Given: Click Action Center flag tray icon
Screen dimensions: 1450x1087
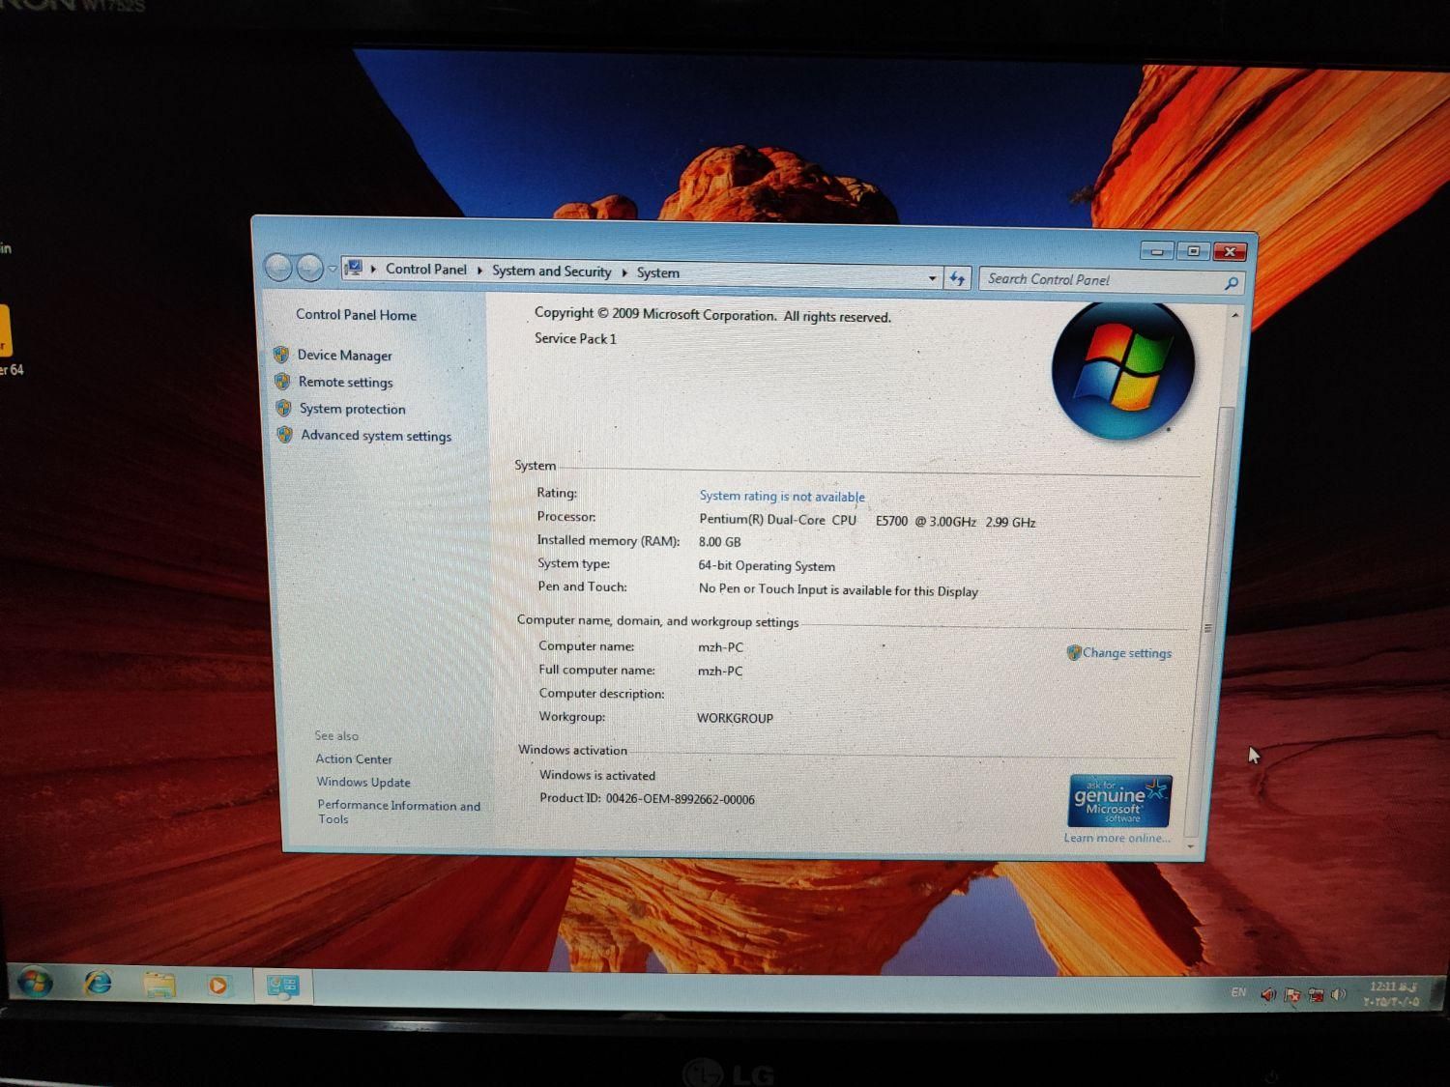Looking at the screenshot, I should point(1292,994).
